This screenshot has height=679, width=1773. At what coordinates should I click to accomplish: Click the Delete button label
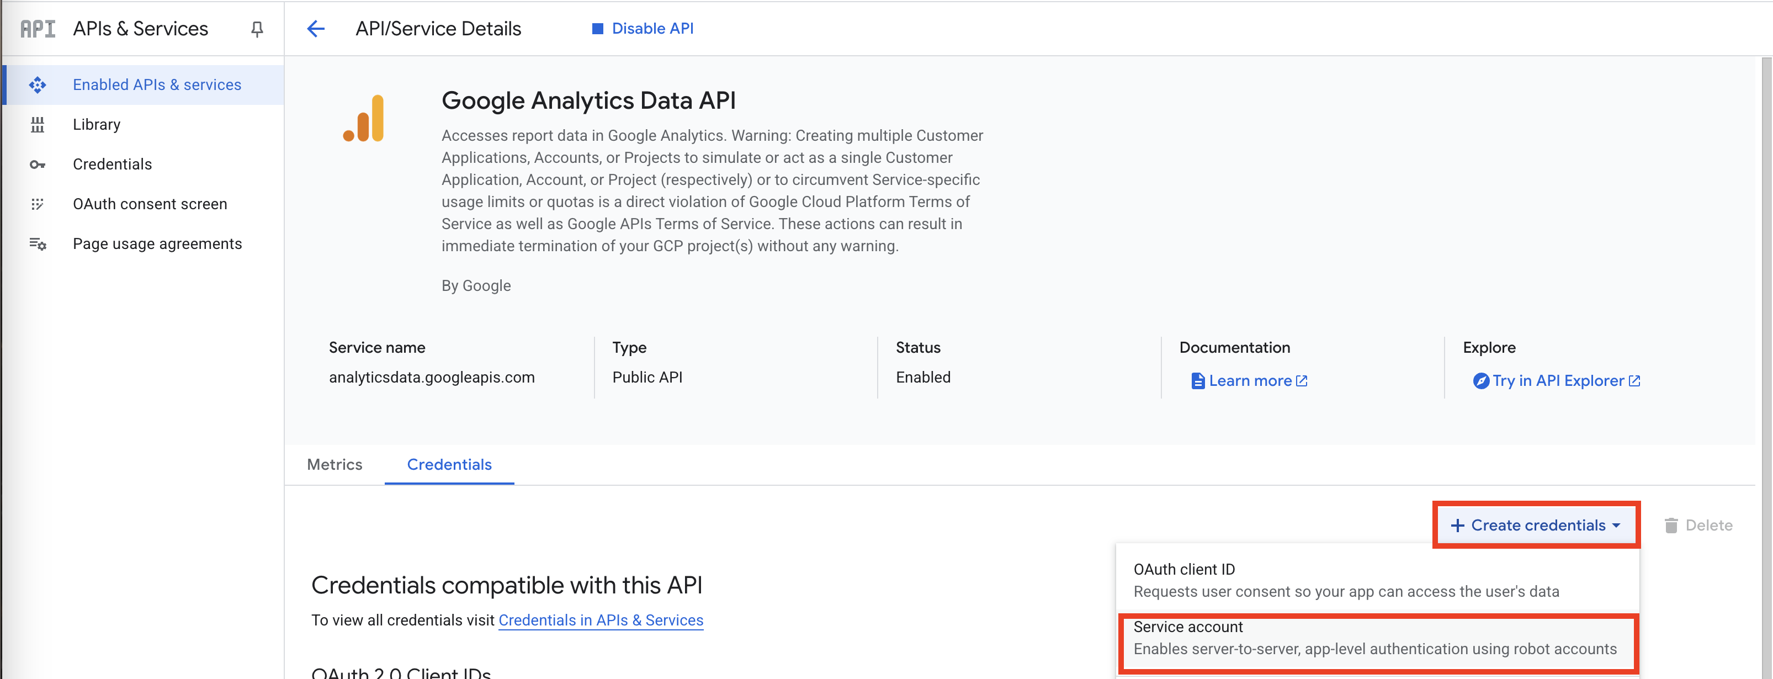tap(1709, 526)
